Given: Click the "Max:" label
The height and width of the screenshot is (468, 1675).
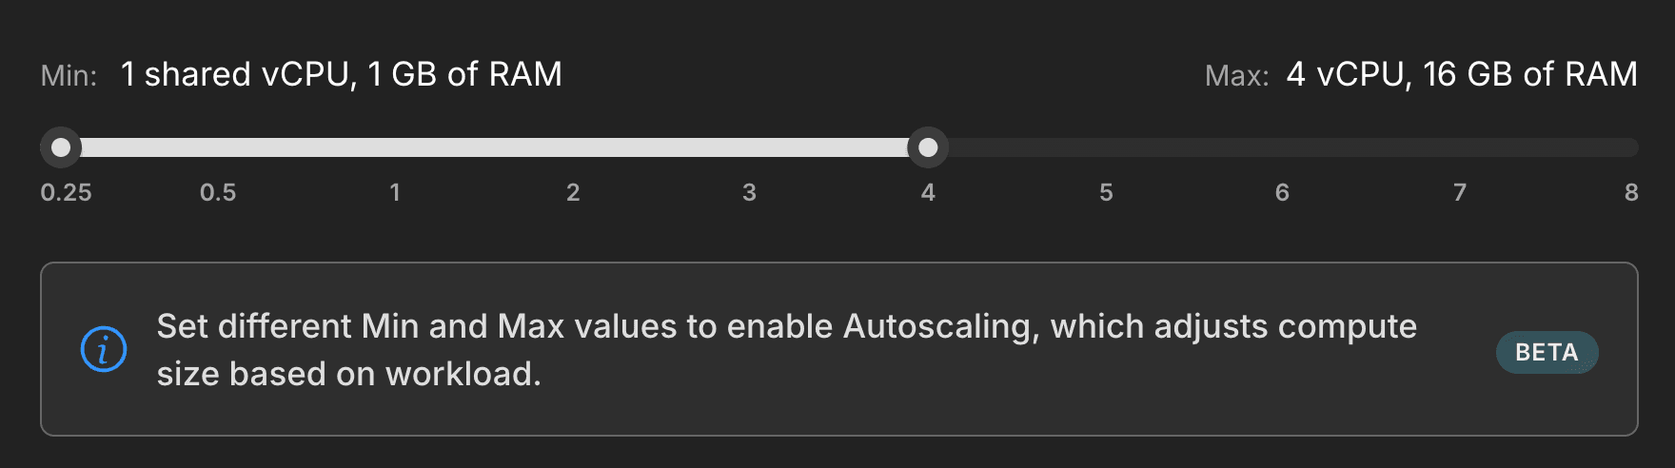Looking at the screenshot, I should click(1236, 76).
